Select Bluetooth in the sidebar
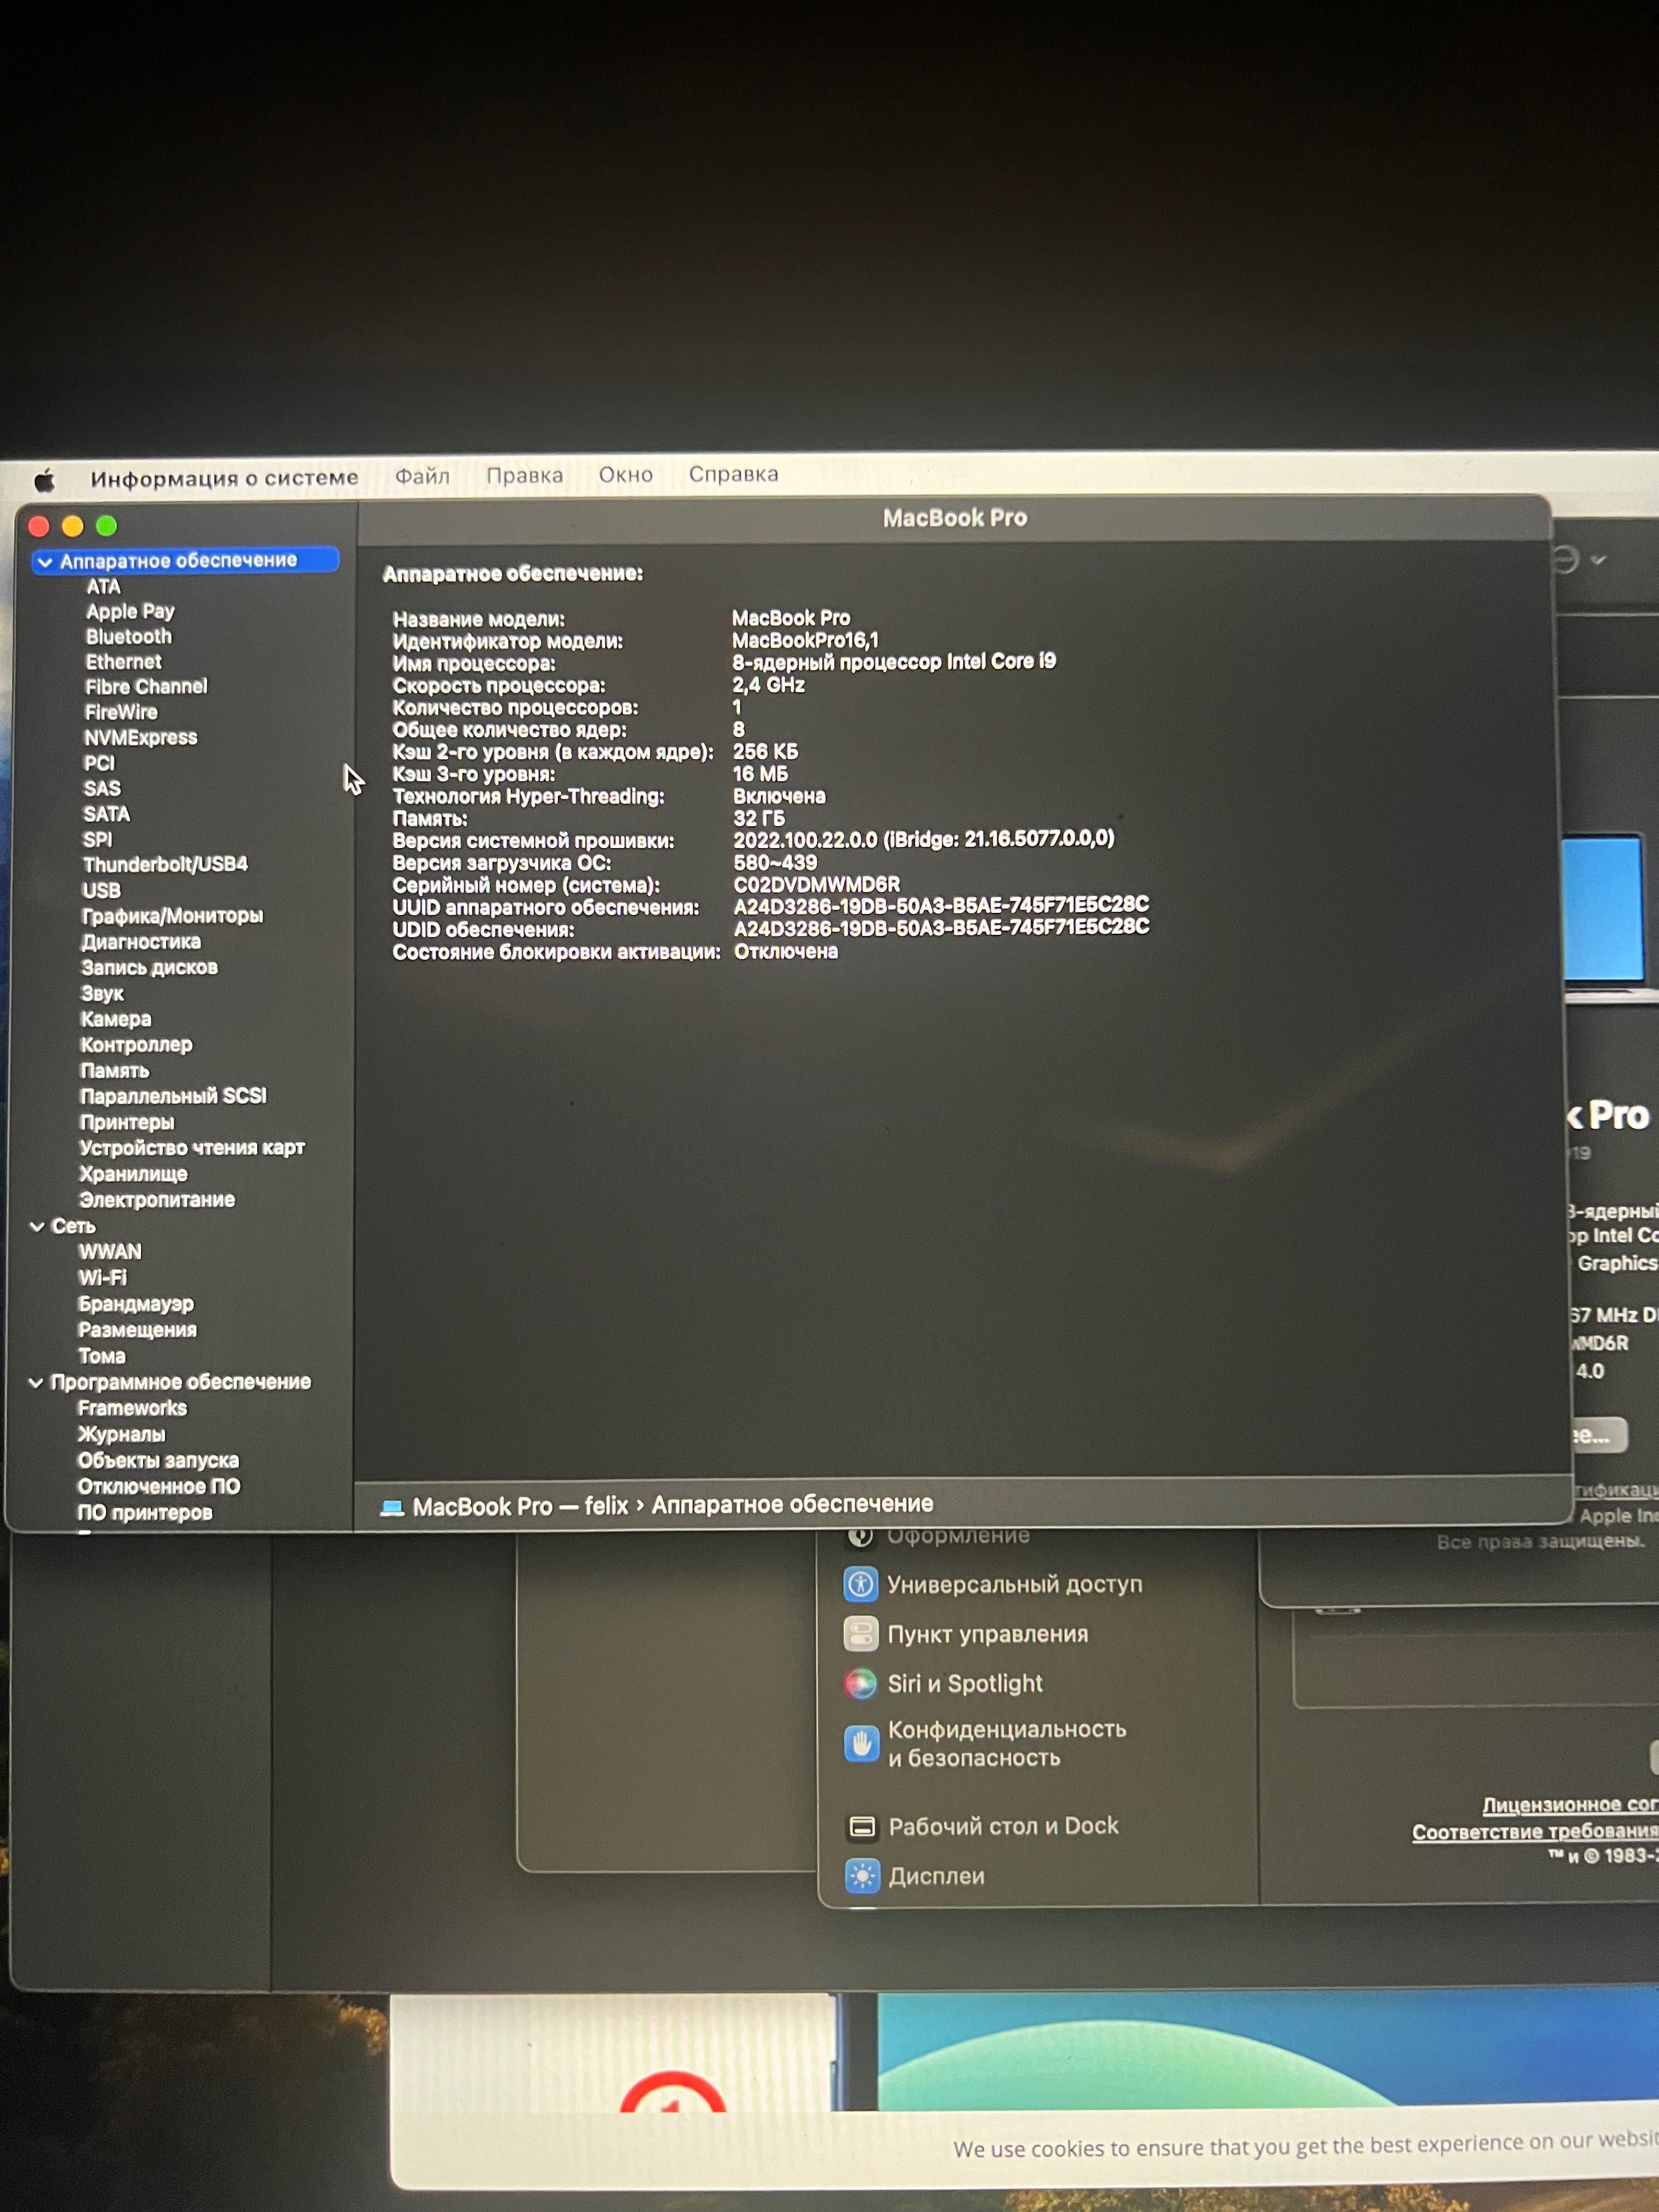This screenshot has width=1659, height=2212. pos(129,637)
